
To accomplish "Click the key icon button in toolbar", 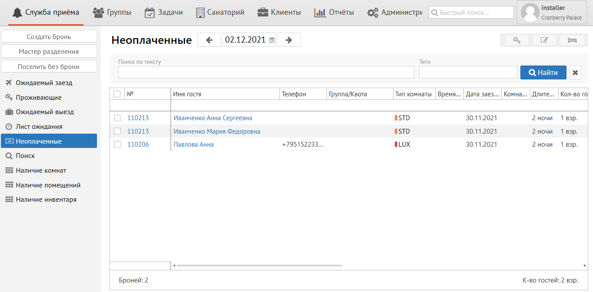I will point(517,40).
